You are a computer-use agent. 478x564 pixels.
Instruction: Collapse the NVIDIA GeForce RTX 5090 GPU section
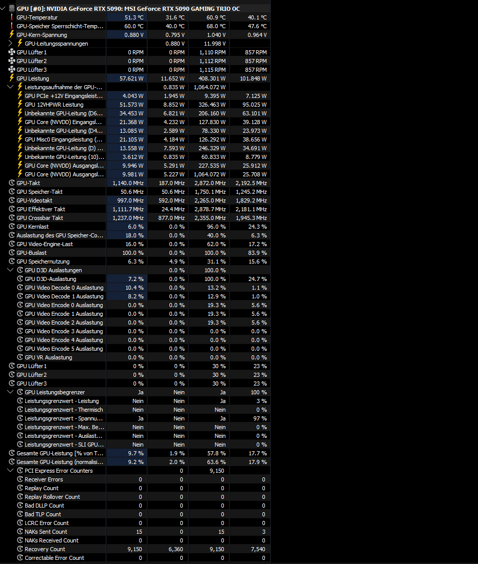3,8
